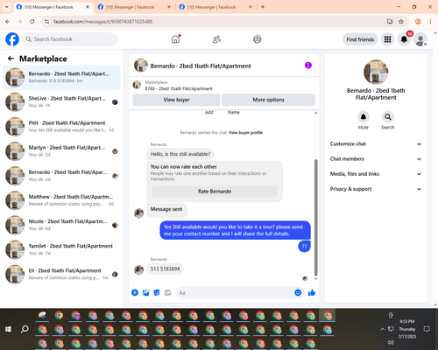Open Chrome tab search dropdown

pyautogui.click(x=6, y=7)
